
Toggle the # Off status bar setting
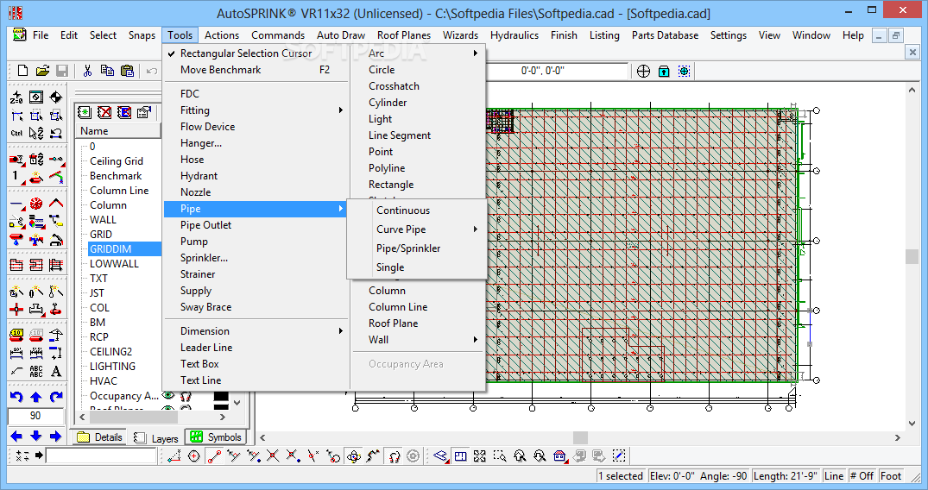862,476
